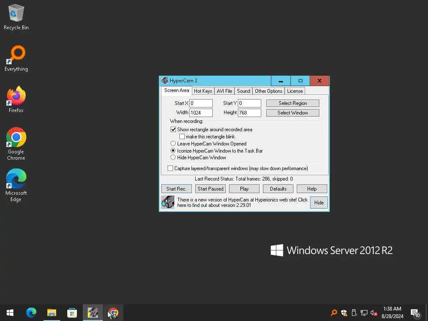Viewport: 428px width, 321px height.
Task: Focus the Start X input field
Action: pos(201,103)
